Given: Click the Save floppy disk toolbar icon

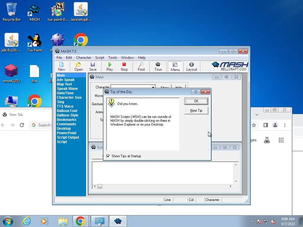Looking at the screenshot, I should click(93, 67).
